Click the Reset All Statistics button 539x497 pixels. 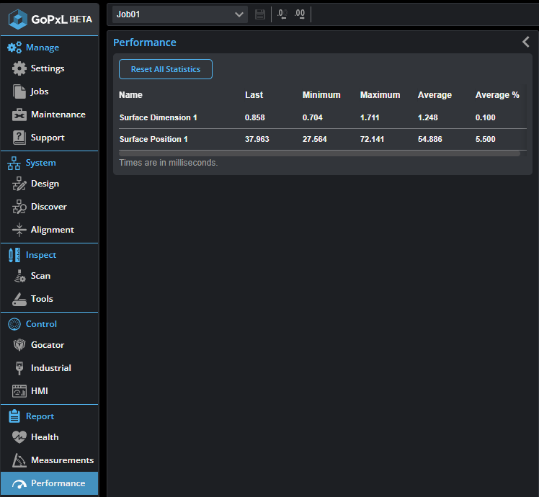[x=166, y=69]
